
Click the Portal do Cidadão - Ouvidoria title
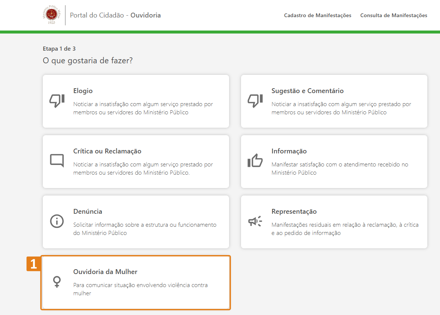tap(115, 16)
